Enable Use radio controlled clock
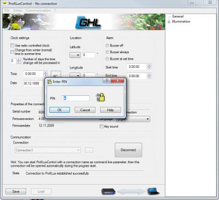 (12, 45)
